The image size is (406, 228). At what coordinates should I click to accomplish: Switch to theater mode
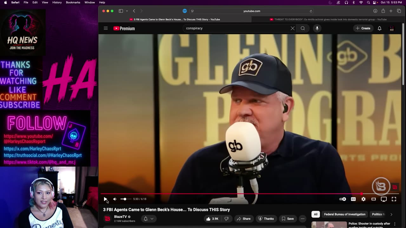tap(374, 199)
